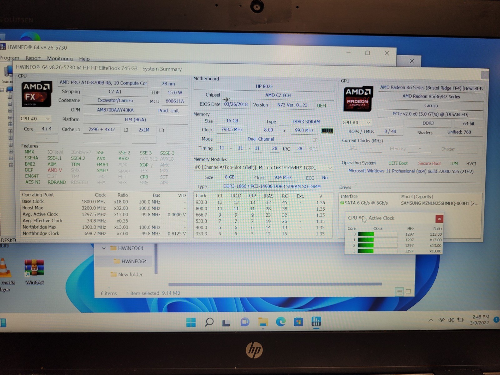Image resolution: width=500 pixels, height=375 pixels.
Task: Click the battery tray icon
Action: point(460,320)
